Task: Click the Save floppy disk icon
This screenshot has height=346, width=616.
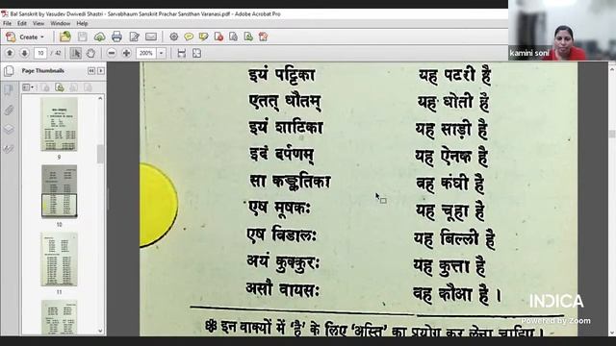Action: coord(83,37)
